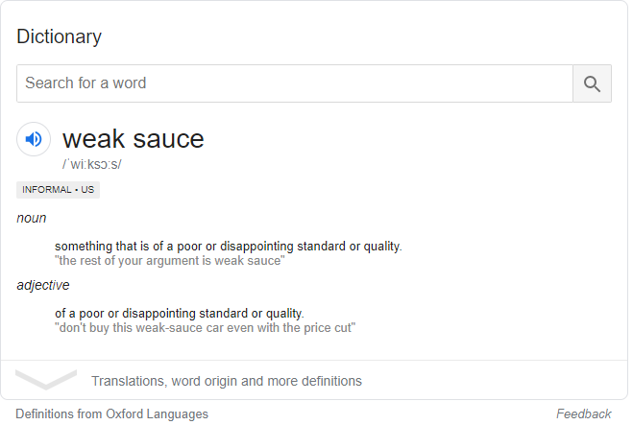
Task: Play the weak sauce pronunciation audio
Action: [x=34, y=139]
